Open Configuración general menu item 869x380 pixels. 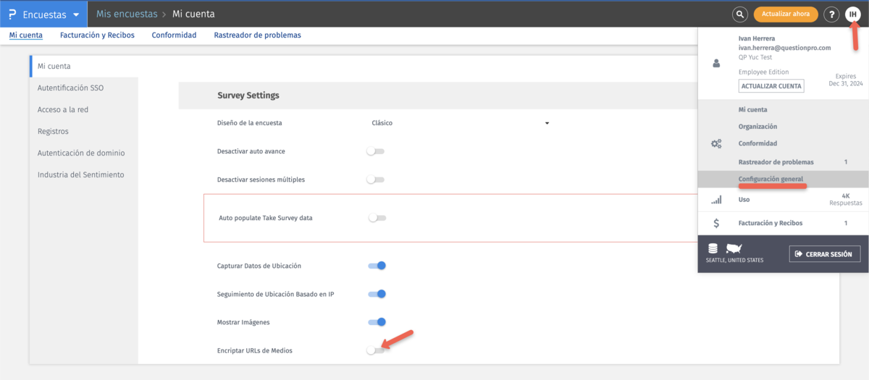(771, 179)
